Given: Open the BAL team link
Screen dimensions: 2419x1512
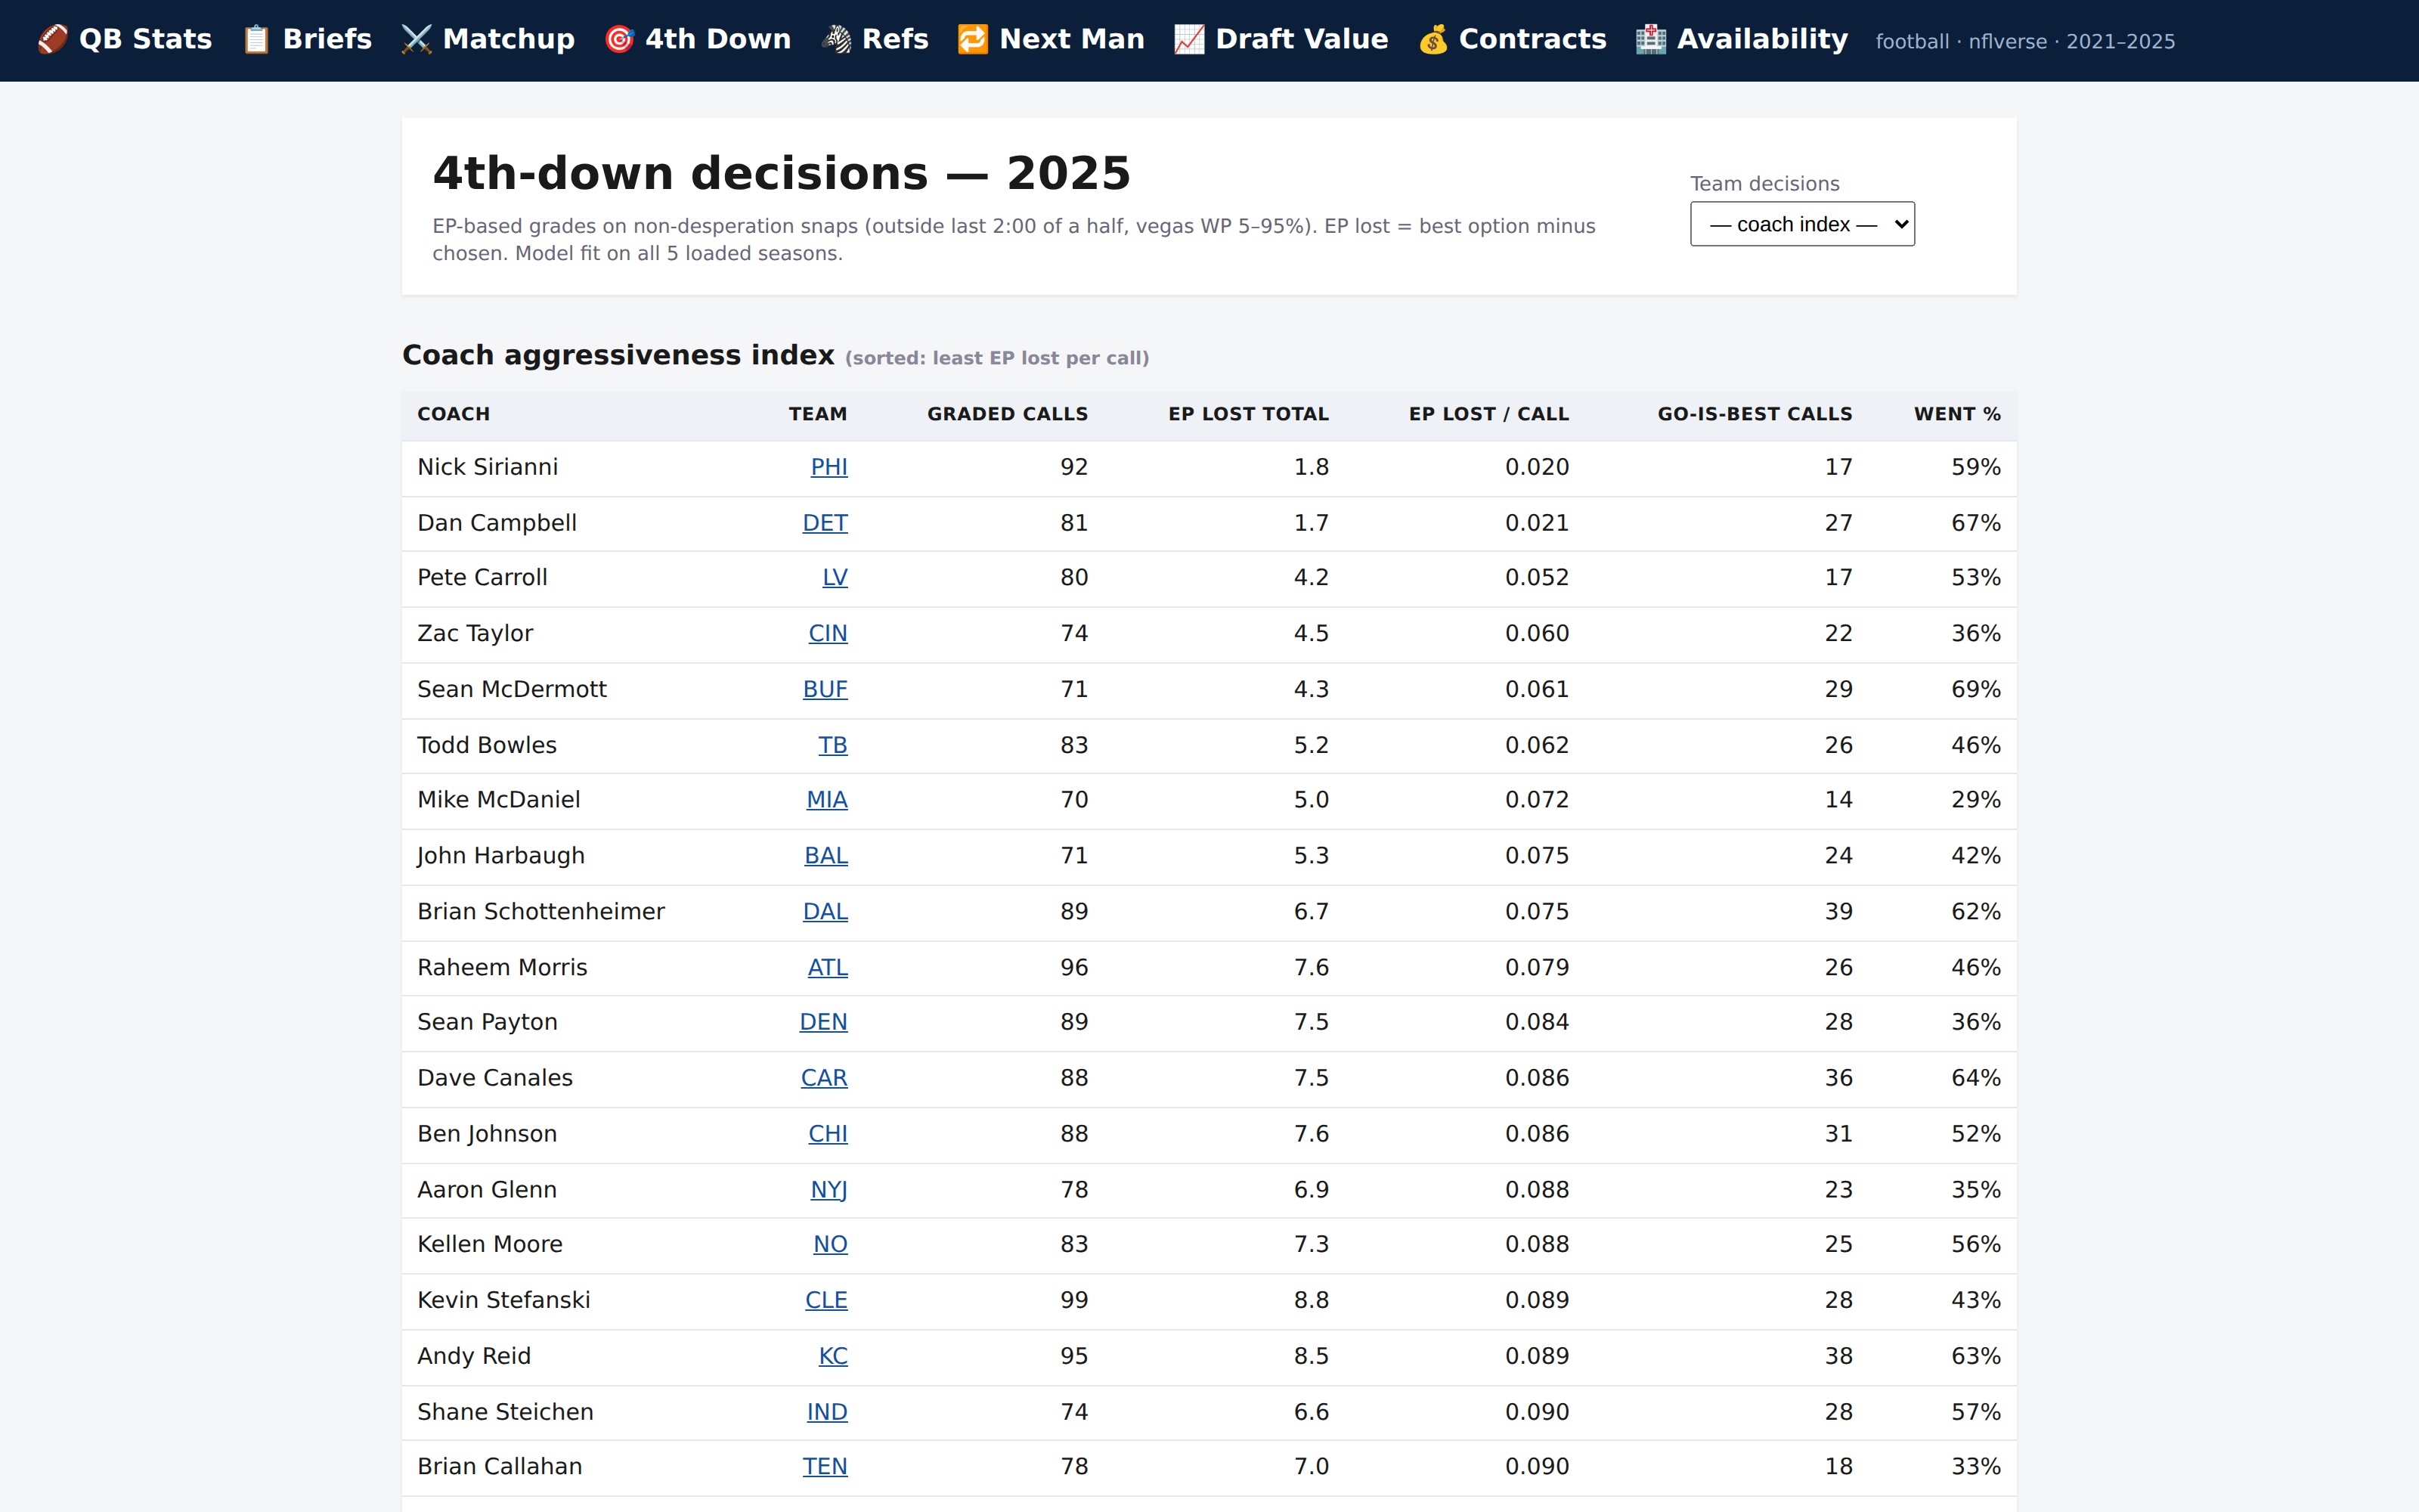Looking at the screenshot, I should coord(825,856).
